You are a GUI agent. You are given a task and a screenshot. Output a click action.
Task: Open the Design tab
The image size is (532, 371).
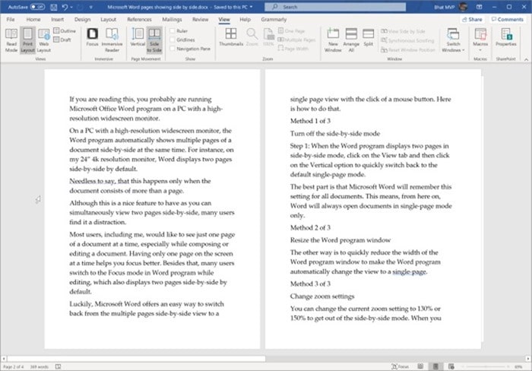pyautogui.click(x=82, y=19)
